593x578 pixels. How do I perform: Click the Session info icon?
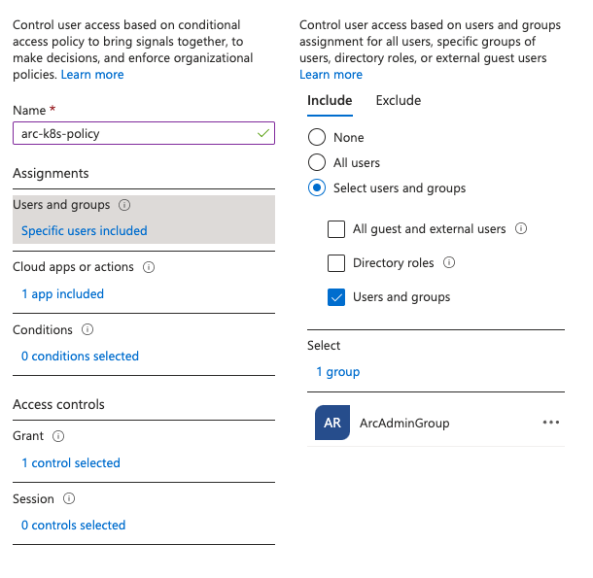point(69,499)
